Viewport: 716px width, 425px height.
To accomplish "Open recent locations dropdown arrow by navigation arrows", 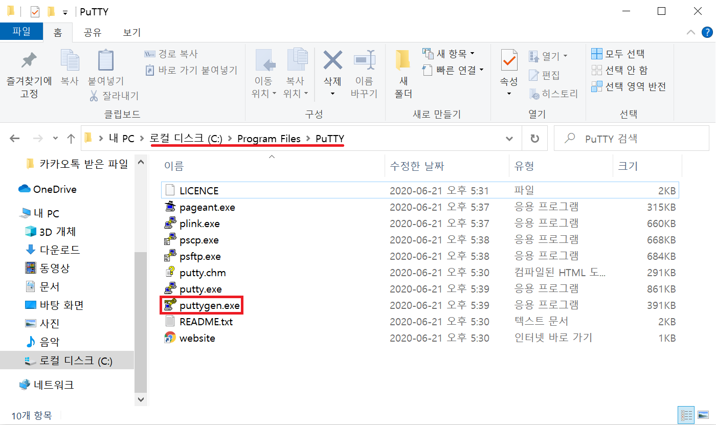I will pos(55,139).
